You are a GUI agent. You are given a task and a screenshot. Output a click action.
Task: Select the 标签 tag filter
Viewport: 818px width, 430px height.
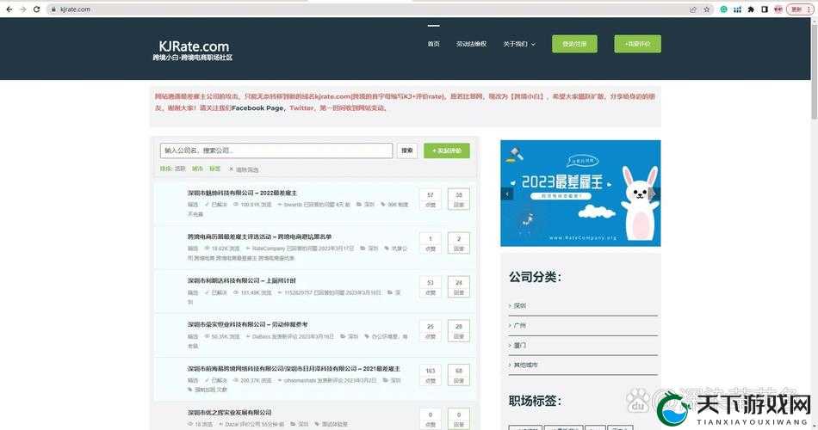(215, 169)
